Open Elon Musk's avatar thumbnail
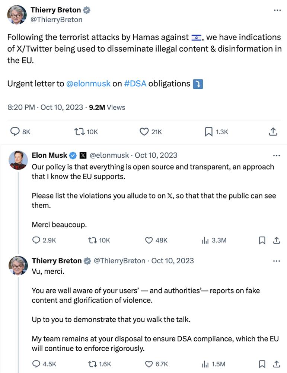This screenshot has width=287, height=373. (18, 160)
